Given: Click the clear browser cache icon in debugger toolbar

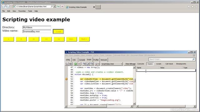Looking at the screenshot, I should [70, 64].
